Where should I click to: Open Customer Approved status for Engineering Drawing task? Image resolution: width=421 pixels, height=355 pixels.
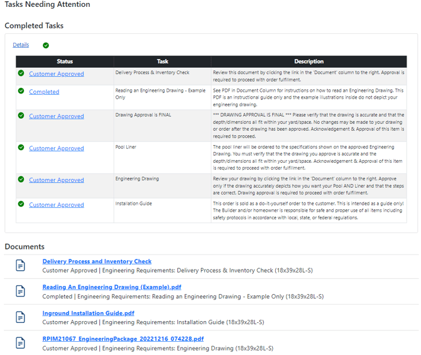pos(56,180)
